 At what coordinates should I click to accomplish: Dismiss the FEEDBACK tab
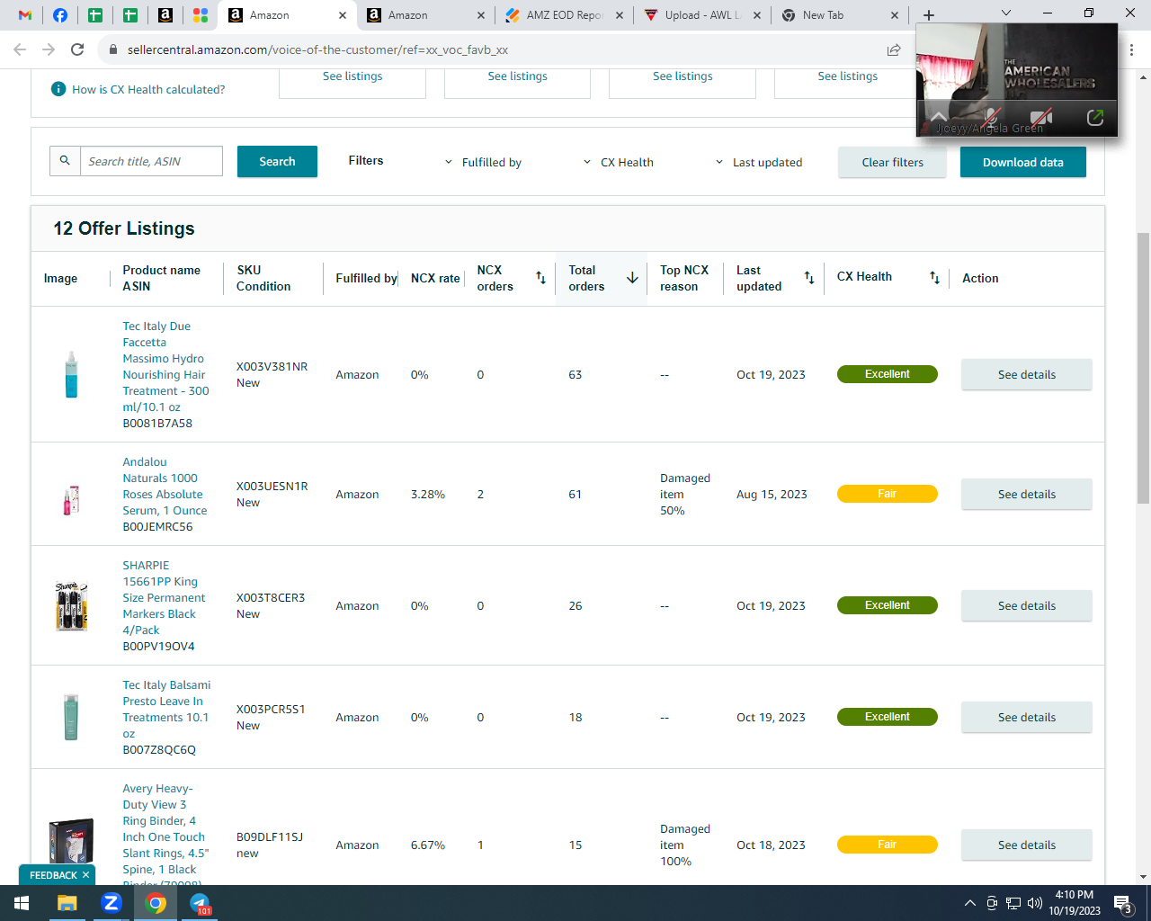pos(86,875)
